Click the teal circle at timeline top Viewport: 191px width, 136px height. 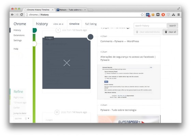point(34,30)
